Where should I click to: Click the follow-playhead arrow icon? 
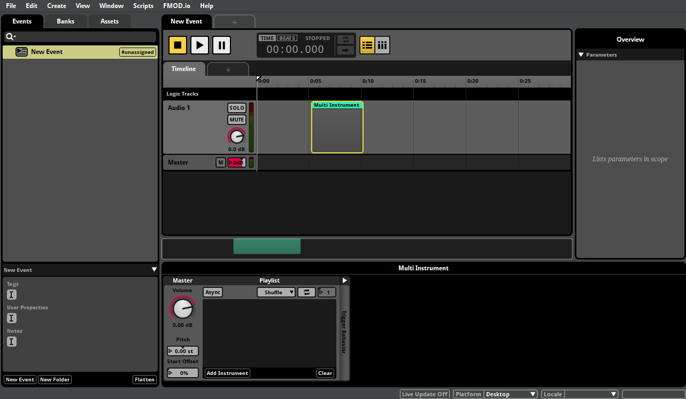[x=345, y=51]
